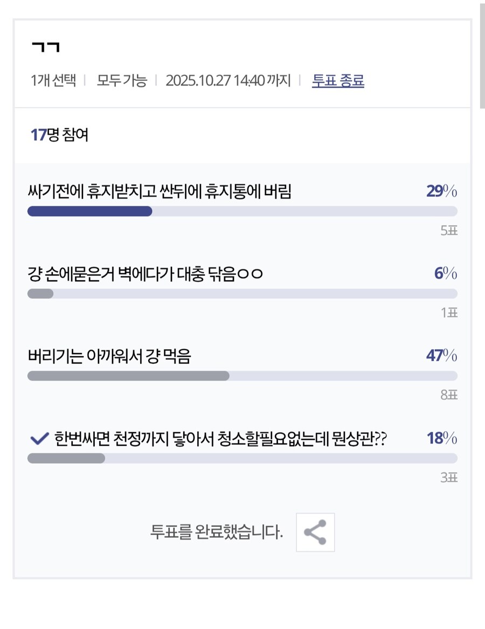The image size is (485, 629).
Task: Click the poll title ㄱㄱ
Action: click(45, 47)
